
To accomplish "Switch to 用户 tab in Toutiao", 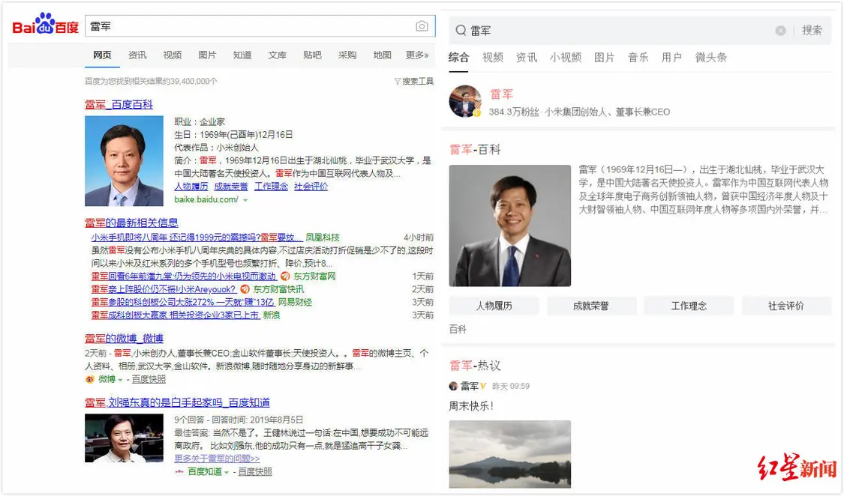I will (x=671, y=58).
